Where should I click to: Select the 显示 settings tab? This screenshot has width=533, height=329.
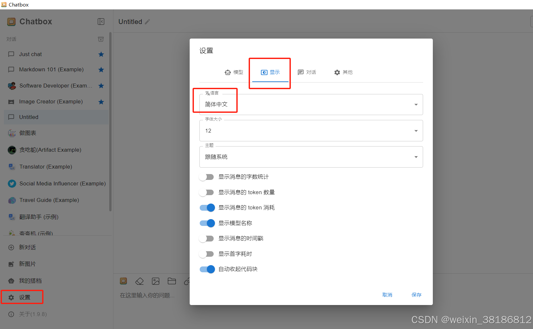tap(270, 72)
